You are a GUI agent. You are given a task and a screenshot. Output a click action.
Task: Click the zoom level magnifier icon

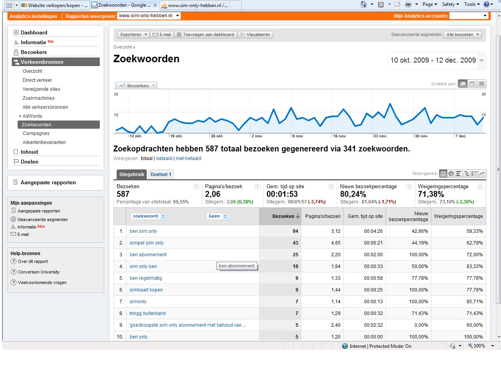470,346
